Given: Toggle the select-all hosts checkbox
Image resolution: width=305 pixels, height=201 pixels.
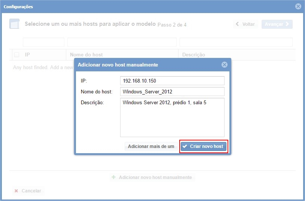Looking at the screenshot, I should click(x=16, y=55).
